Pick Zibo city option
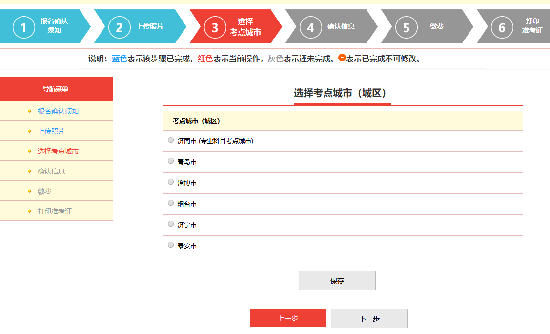 171,182
